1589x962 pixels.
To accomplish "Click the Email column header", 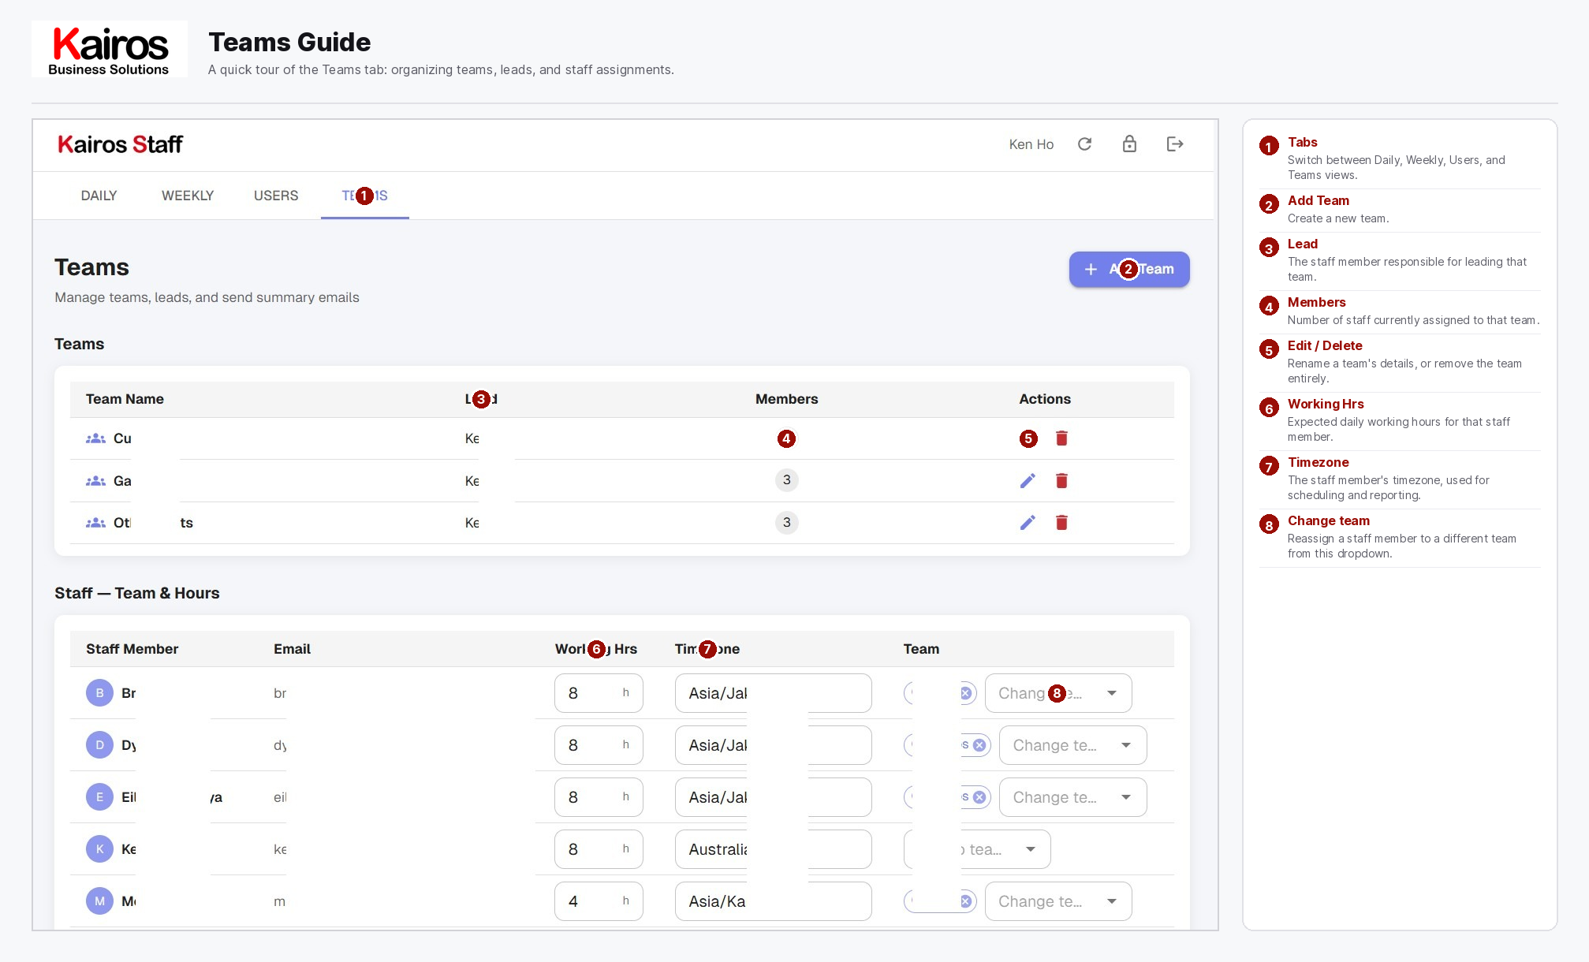I will pyautogui.click(x=292, y=649).
